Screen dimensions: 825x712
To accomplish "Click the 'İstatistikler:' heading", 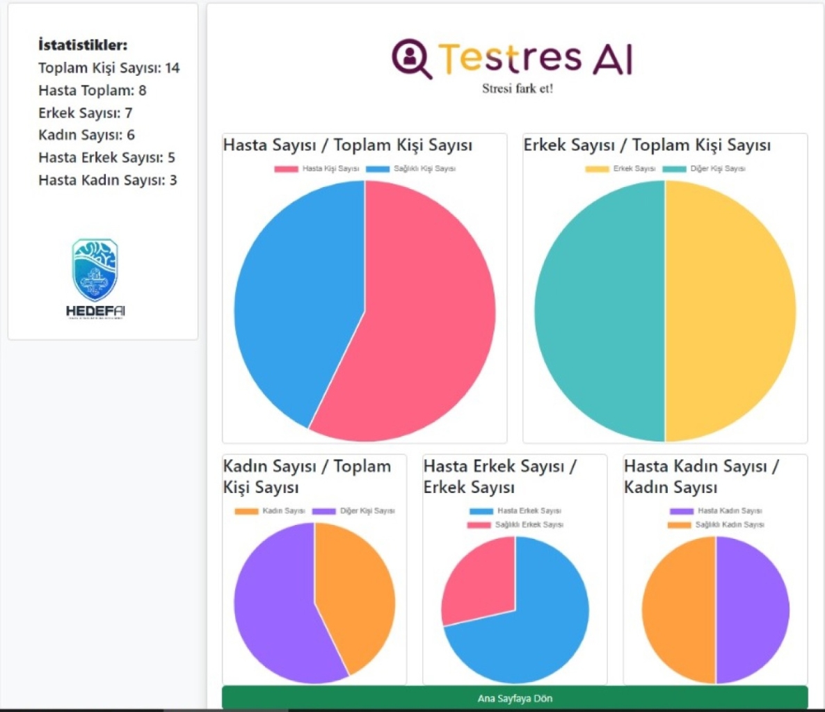I will click(x=83, y=45).
